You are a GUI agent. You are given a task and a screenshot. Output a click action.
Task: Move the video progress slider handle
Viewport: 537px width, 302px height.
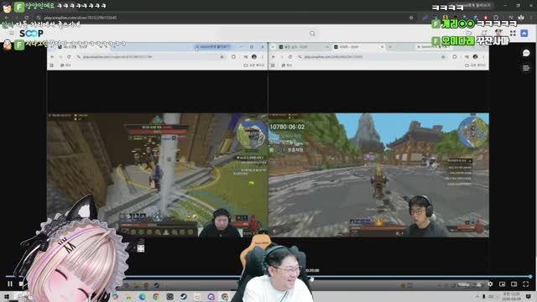point(530,276)
